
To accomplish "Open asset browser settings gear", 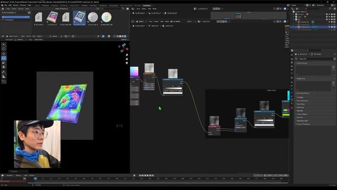I will [127, 9].
